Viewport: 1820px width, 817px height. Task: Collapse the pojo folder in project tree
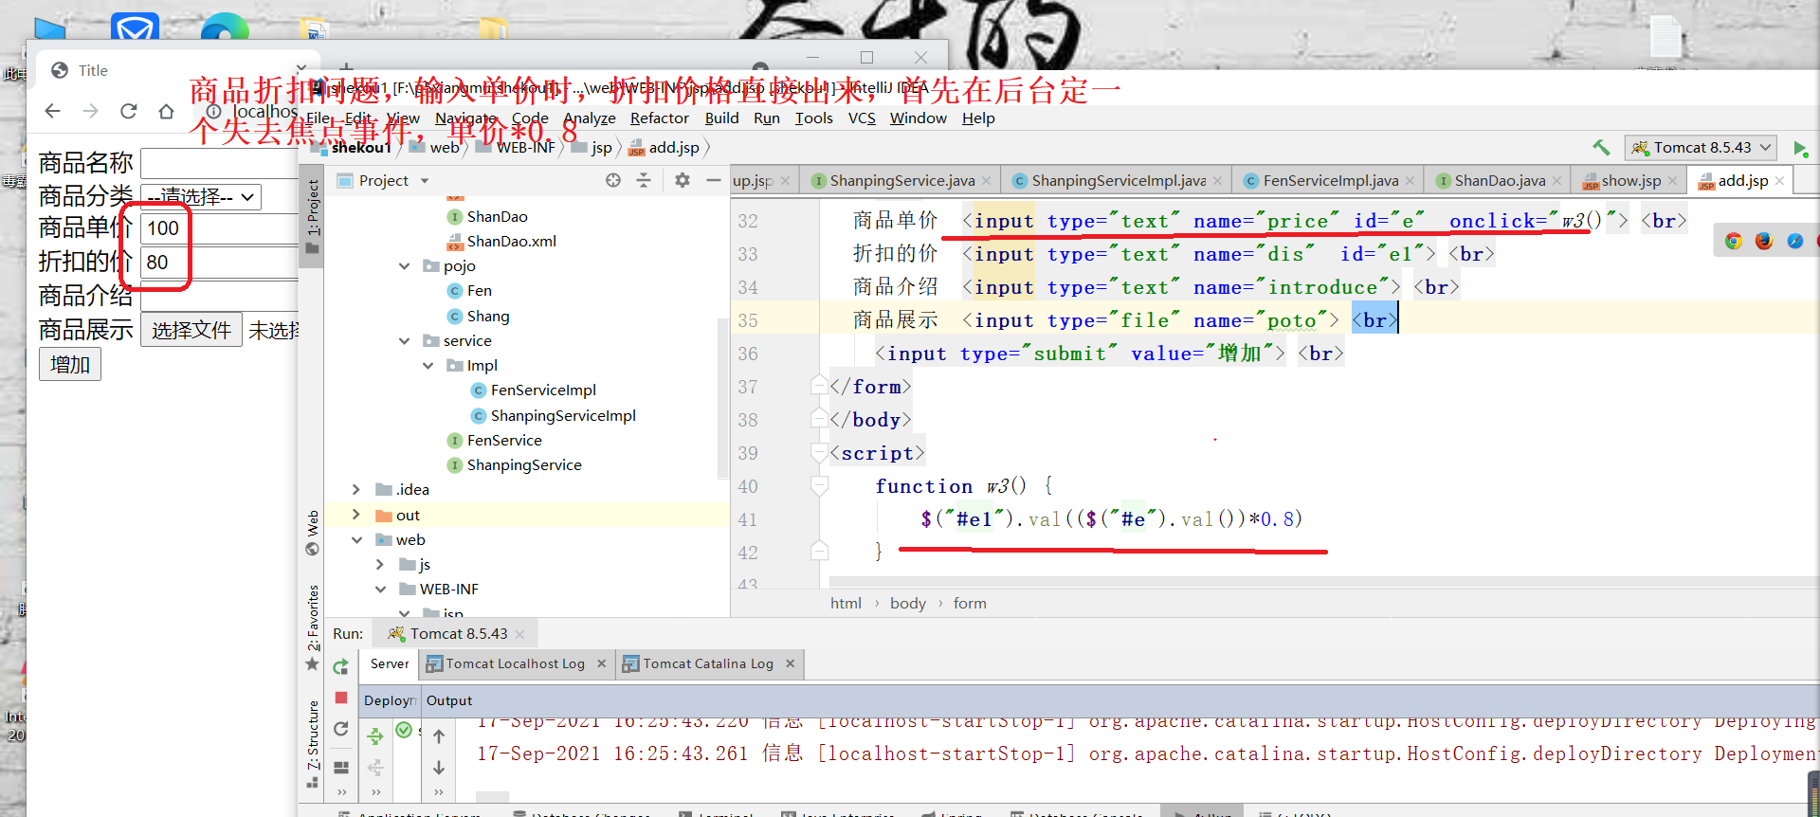tap(405, 266)
